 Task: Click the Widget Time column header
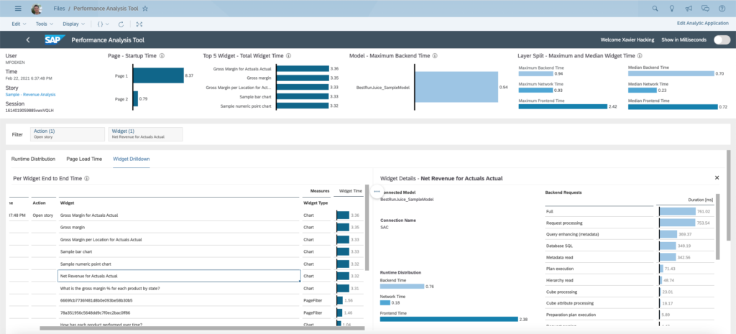point(350,191)
